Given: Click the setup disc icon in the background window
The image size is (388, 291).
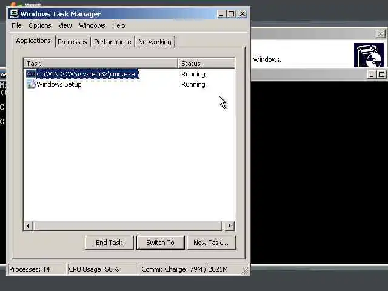Looking at the screenshot, I should pos(369,55).
